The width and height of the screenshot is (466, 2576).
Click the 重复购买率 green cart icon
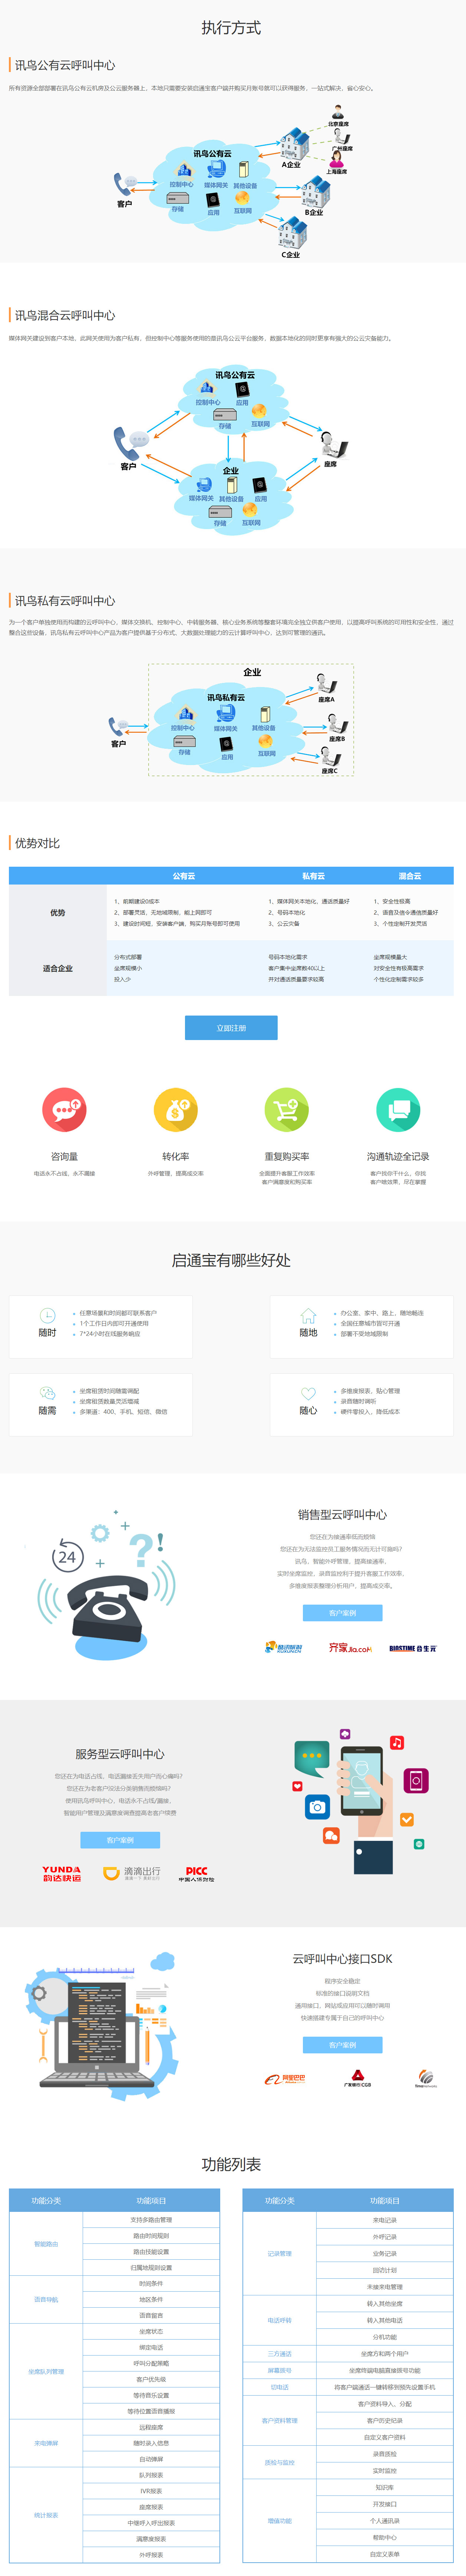coord(287,1110)
